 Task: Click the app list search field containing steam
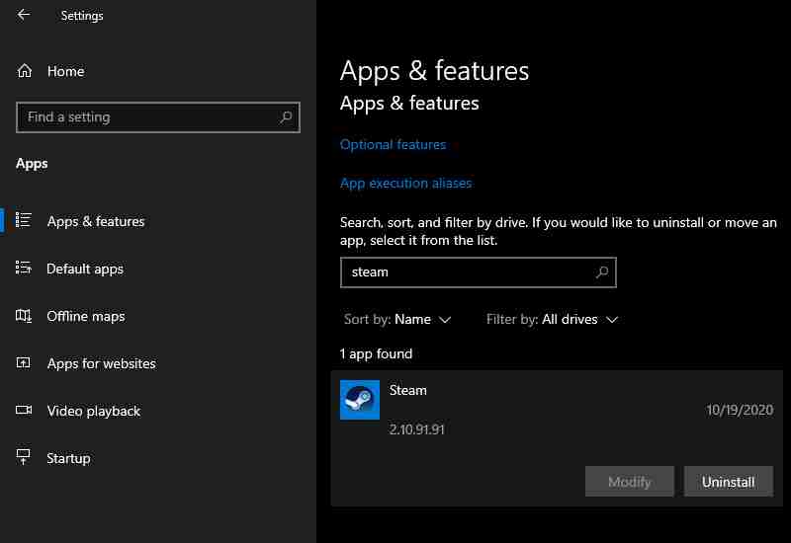(479, 272)
